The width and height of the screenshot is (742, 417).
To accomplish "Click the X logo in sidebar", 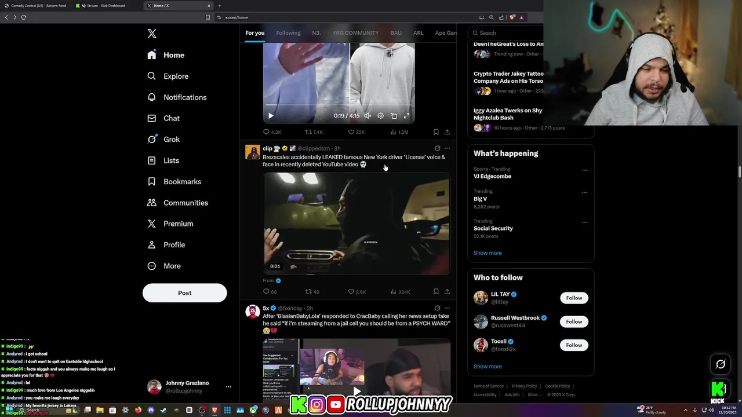I will [x=152, y=34].
